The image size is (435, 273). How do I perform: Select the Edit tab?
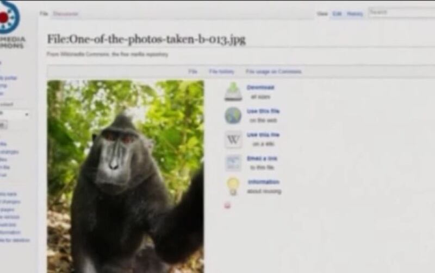pyautogui.click(x=337, y=14)
